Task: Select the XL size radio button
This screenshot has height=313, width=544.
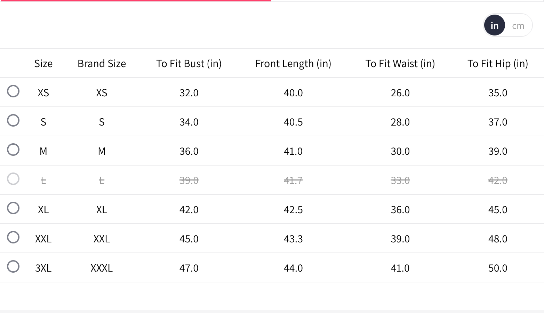Action: click(13, 208)
